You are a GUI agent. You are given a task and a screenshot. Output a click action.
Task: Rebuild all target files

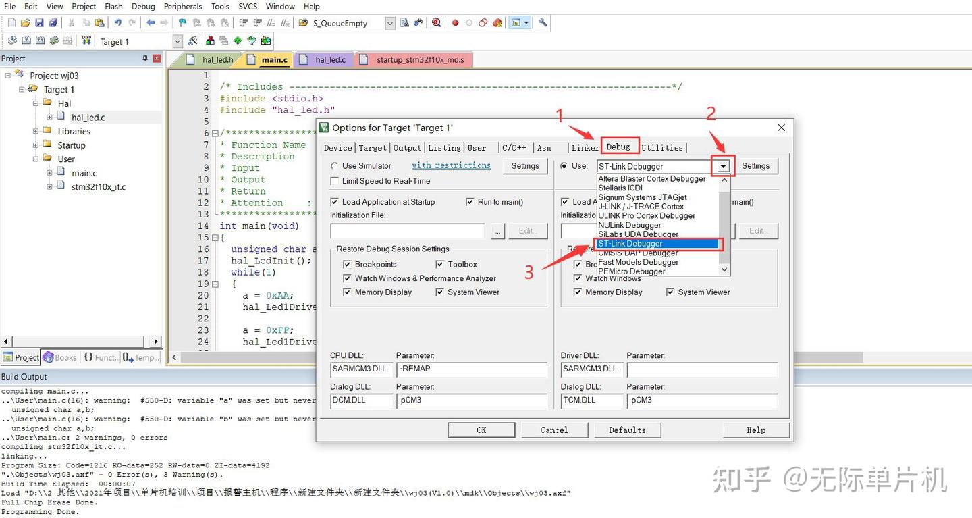point(42,41)
